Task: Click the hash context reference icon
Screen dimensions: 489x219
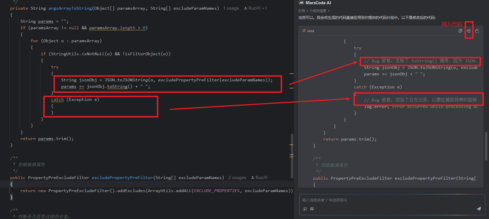Action: [x=312, y=209]
